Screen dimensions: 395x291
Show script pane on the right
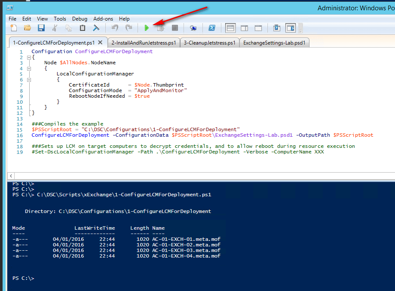(x=244, y=28)
